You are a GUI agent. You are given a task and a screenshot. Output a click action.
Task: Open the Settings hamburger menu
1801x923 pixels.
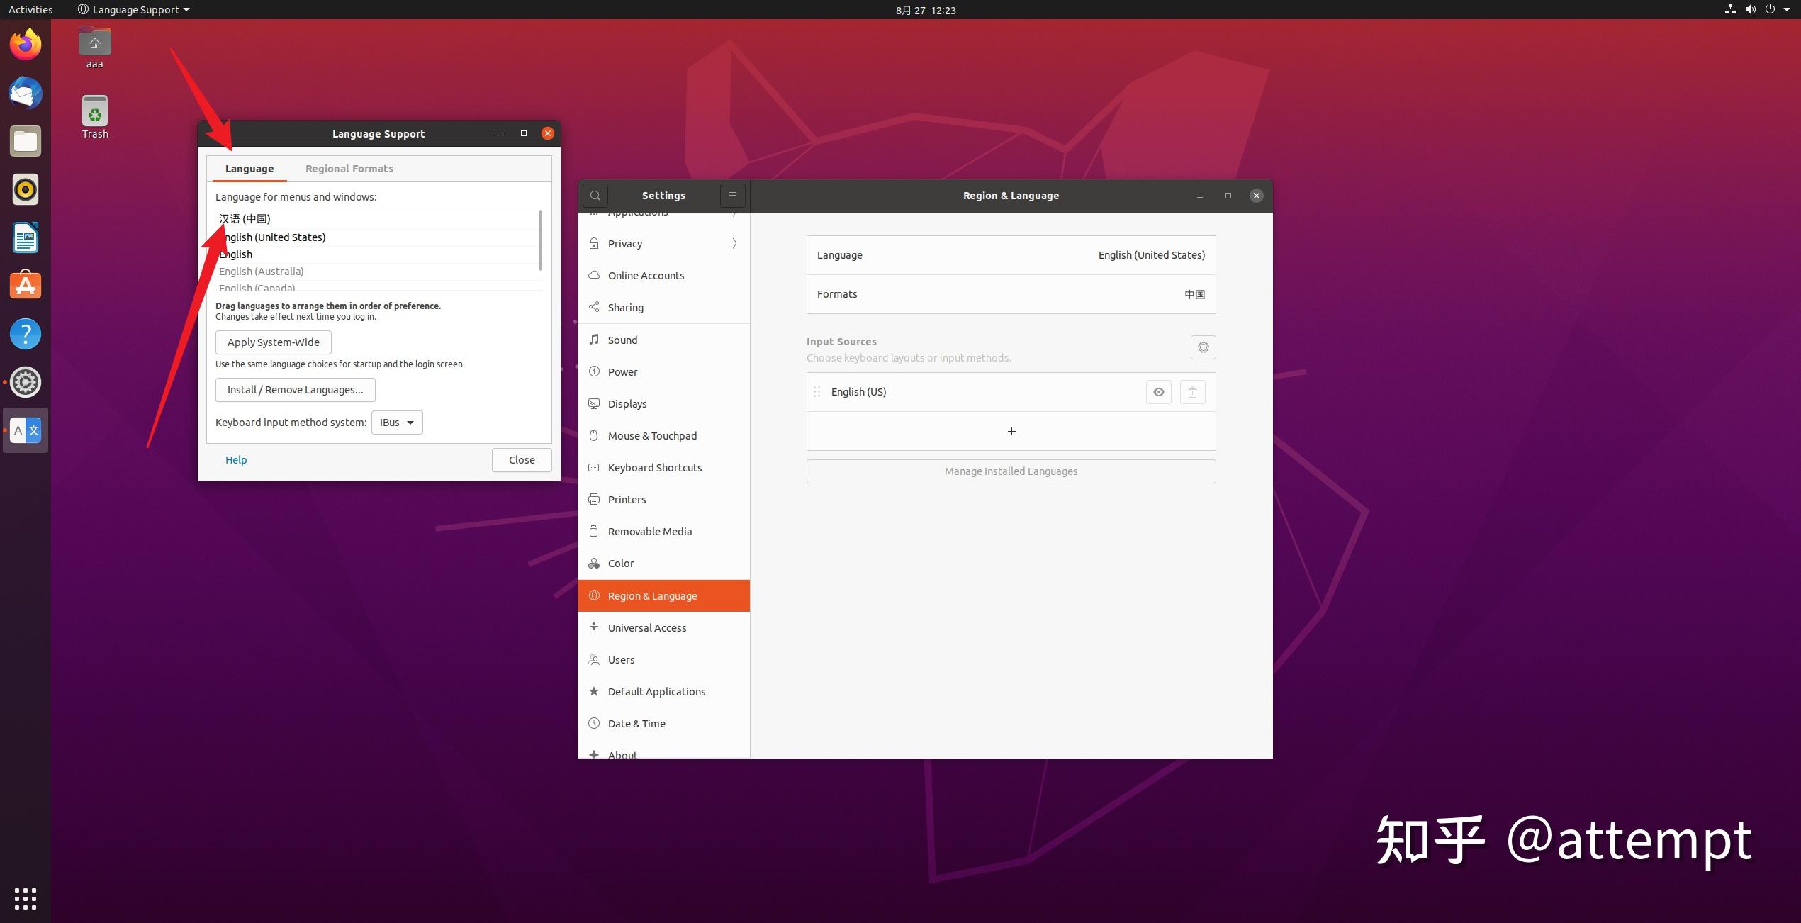[733, 196]
